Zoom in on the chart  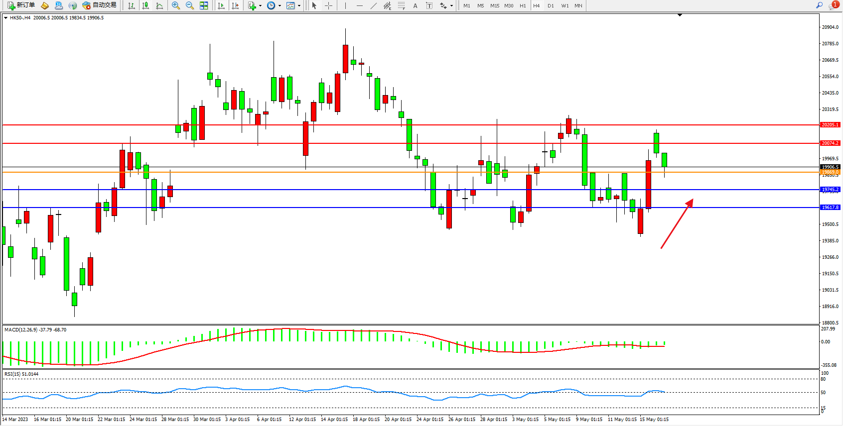[x=176, y=5]
